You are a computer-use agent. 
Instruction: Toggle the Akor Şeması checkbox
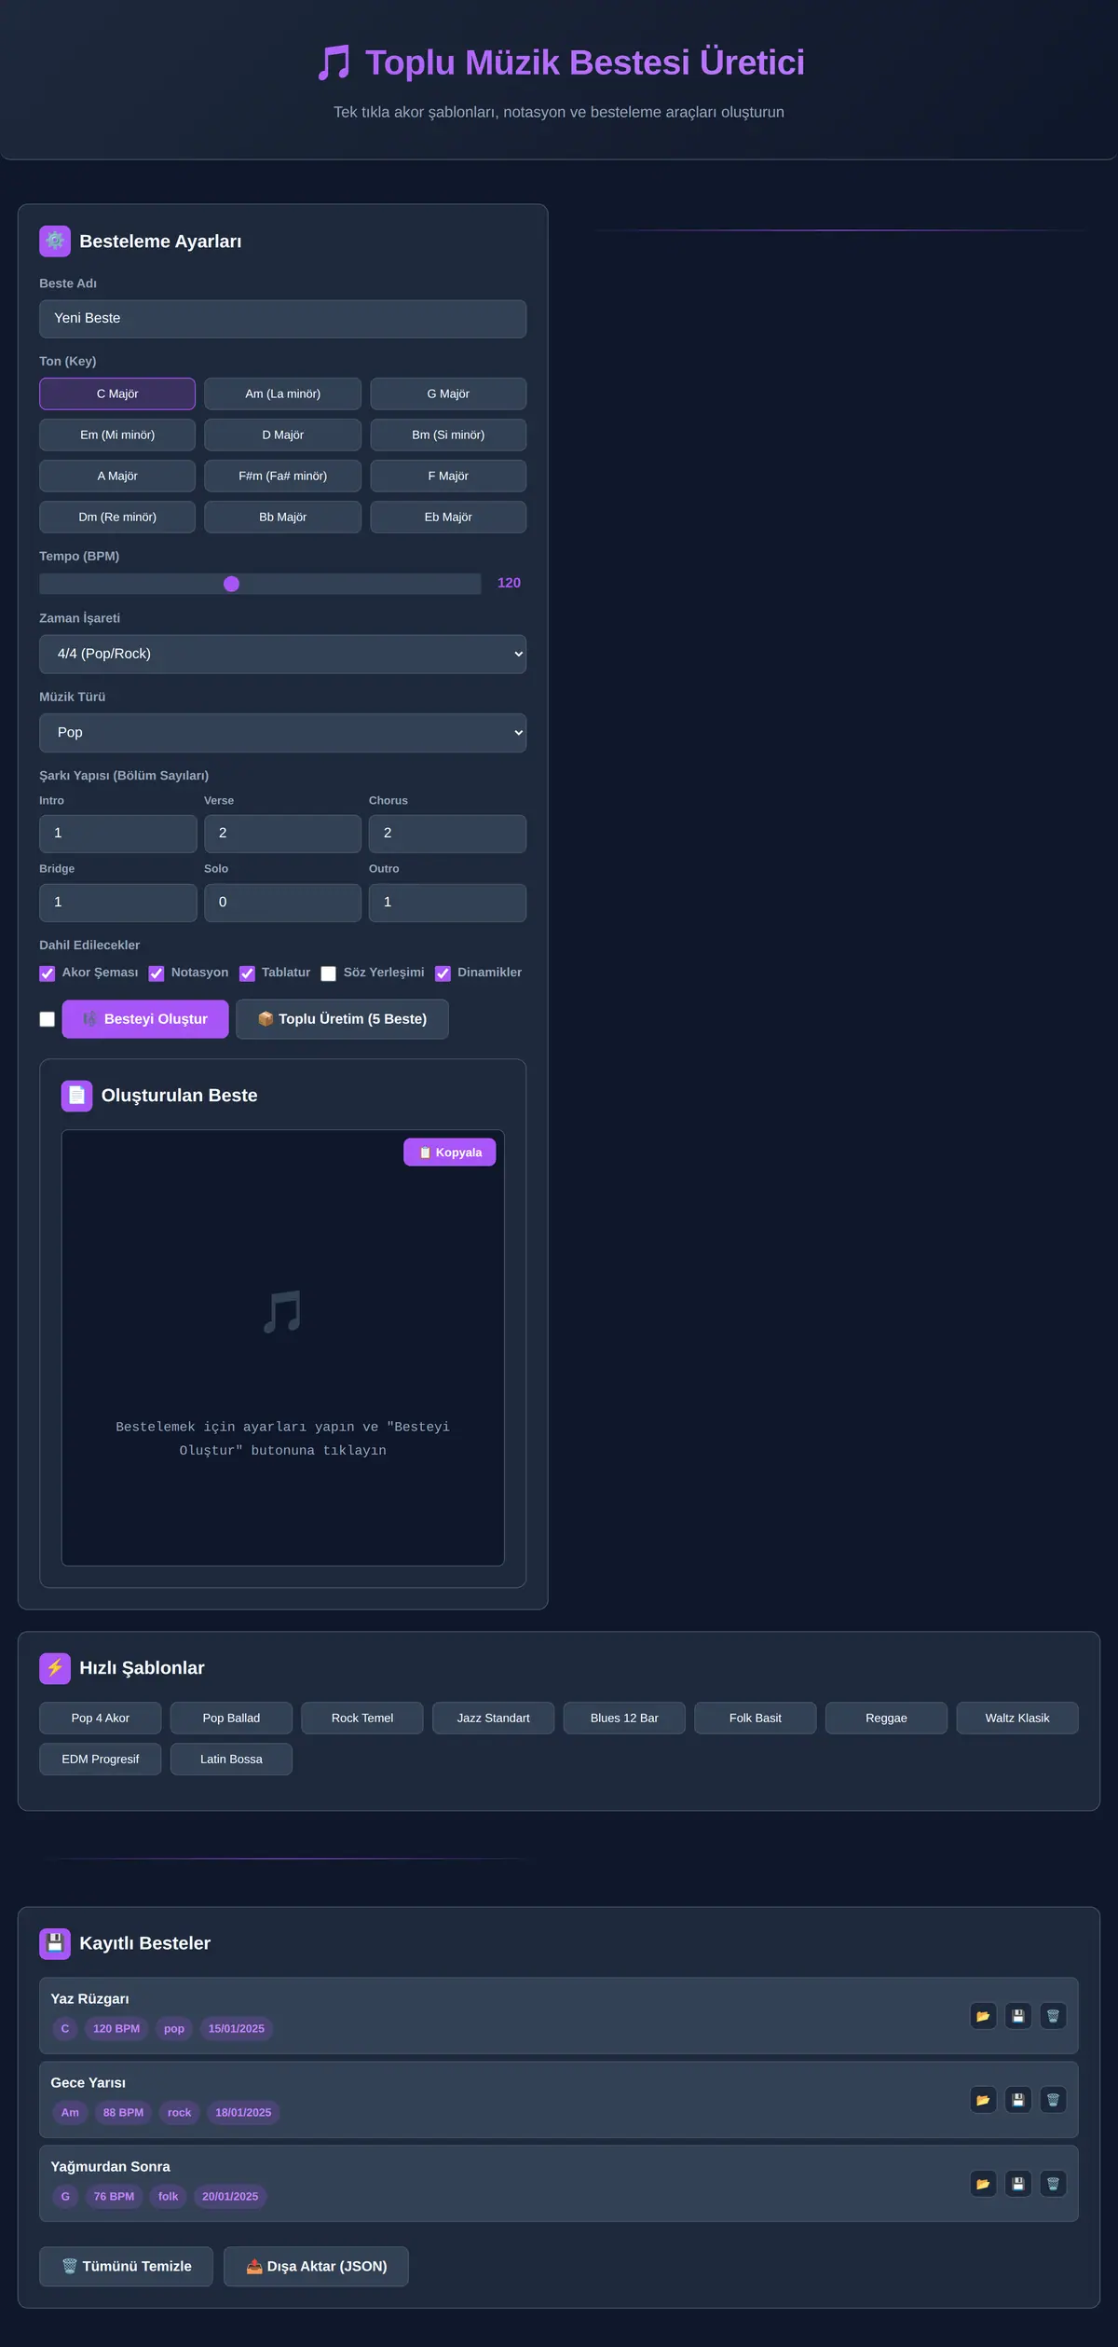click(48, 973)
